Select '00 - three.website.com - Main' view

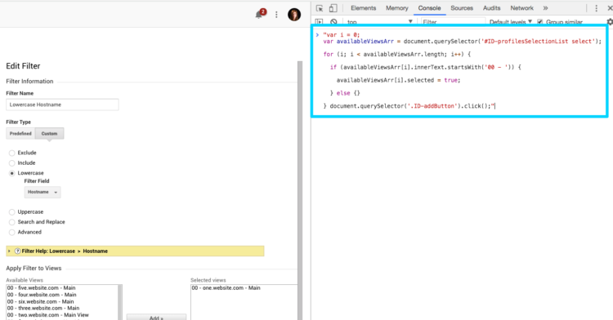(43, 308)
